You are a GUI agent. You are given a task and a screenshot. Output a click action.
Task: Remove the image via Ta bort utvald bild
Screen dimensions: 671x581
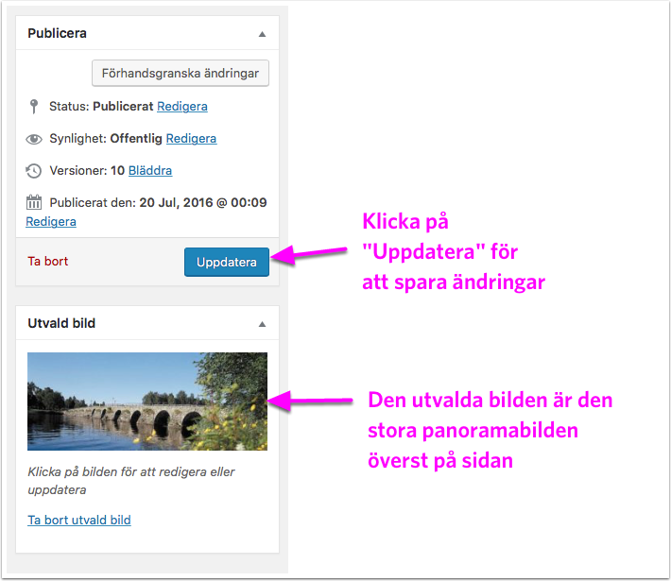[x=79, y=520]
